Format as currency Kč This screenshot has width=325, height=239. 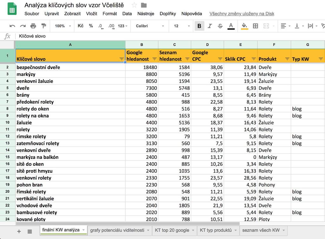coord(80,26)
